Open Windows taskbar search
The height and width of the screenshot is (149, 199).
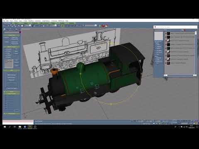click(x=10, y=127)
